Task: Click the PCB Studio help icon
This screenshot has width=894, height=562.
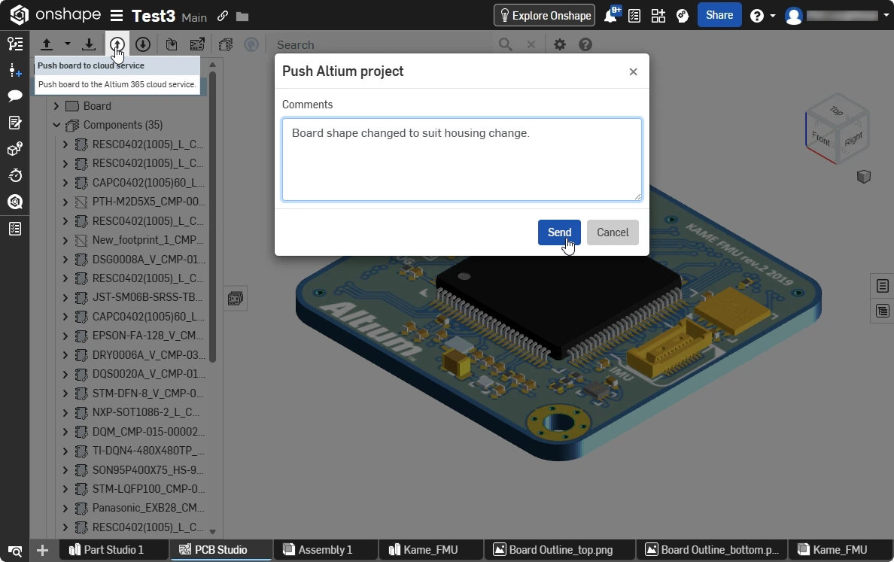Action: (585, 44)
